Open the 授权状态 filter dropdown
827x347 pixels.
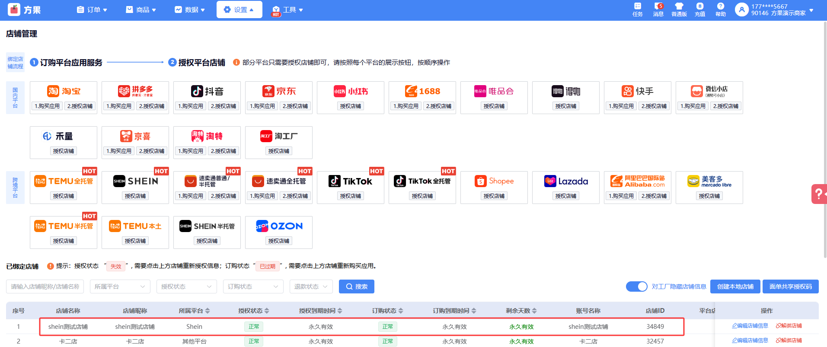point(186,287)
